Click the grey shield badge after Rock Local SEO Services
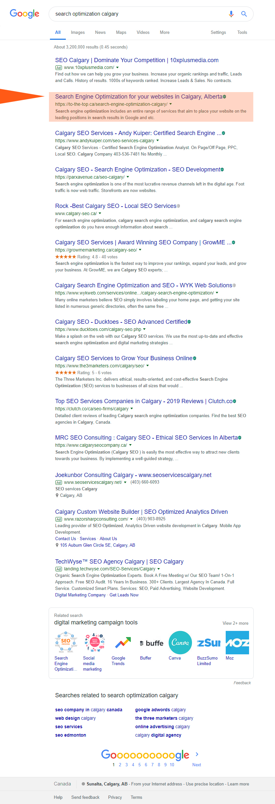Viewport: 275px width, 804px height. click(x=178, y=206)
